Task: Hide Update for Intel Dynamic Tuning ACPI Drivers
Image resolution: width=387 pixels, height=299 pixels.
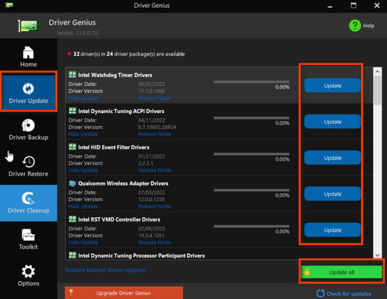Action: pyautogui.click(x=83, y=134)
